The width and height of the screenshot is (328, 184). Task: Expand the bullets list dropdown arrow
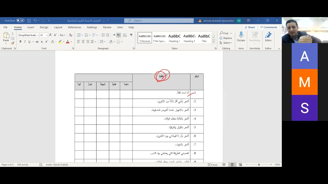83,35
